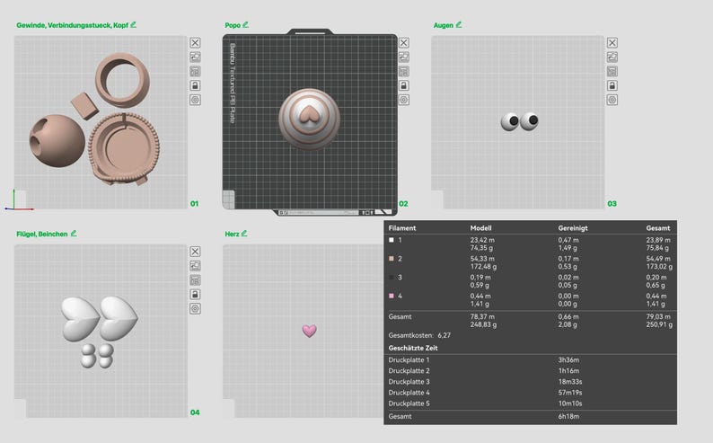713x443 pixels.
Task: Select the pink heart model on Herz plate
Action: [309, 331]
